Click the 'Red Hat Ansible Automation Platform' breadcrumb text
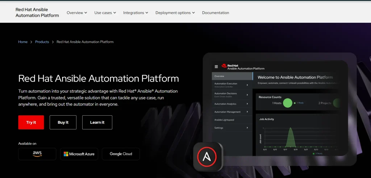Screen dimensions: 371x178 [x=85, y=42]
